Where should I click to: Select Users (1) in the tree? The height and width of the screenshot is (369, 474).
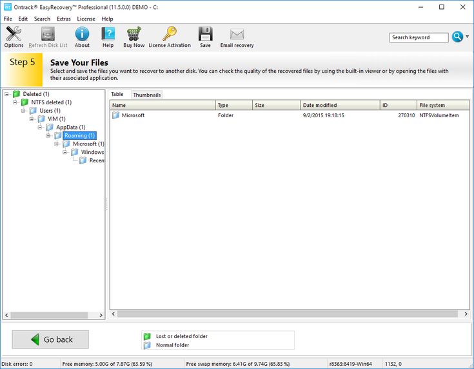pyautogui.click(x=50, y=111)
